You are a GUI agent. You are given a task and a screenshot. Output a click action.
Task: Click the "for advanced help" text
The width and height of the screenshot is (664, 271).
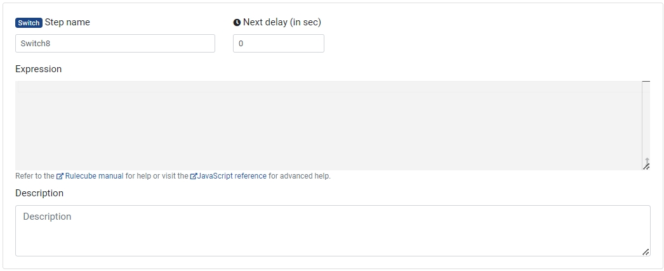click(300, 176)
